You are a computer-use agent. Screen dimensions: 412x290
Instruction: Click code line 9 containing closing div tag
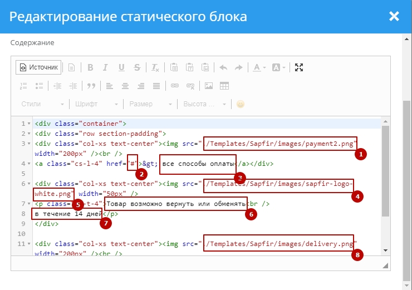(46, 224)
